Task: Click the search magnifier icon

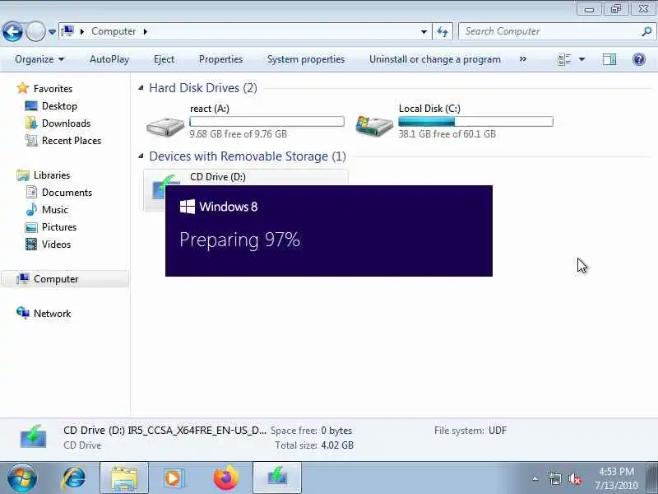Action: (x=646, y=31)
